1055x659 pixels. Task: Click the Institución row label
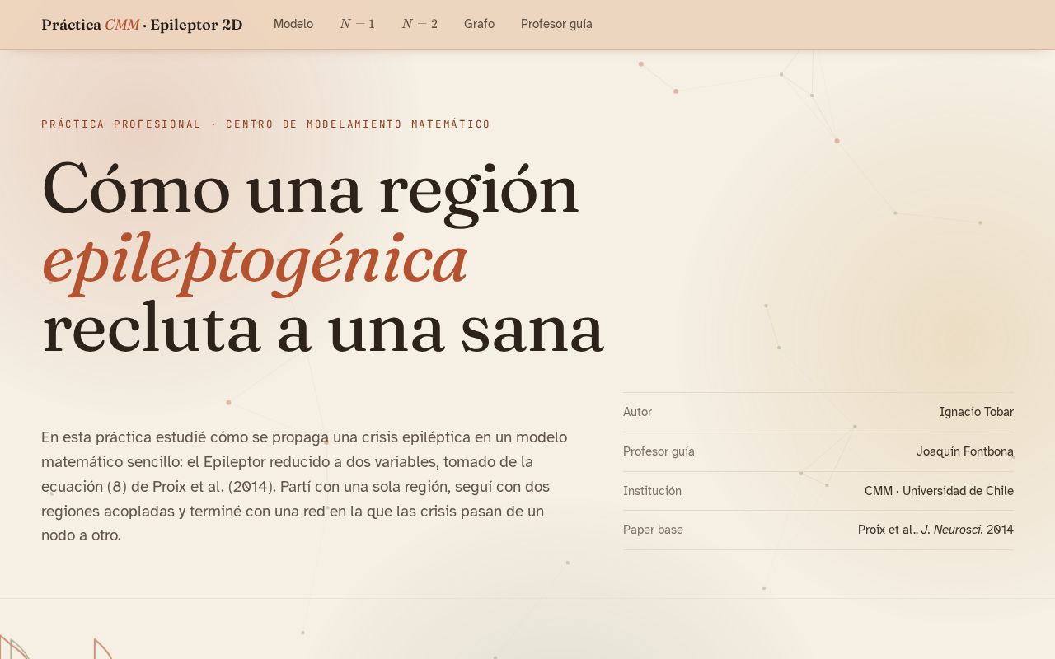(652, 491)
